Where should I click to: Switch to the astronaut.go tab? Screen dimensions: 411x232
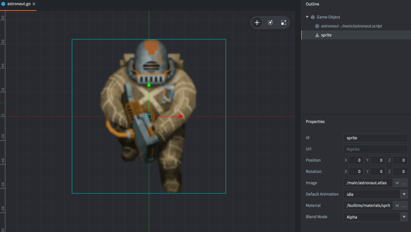[18, 4]
